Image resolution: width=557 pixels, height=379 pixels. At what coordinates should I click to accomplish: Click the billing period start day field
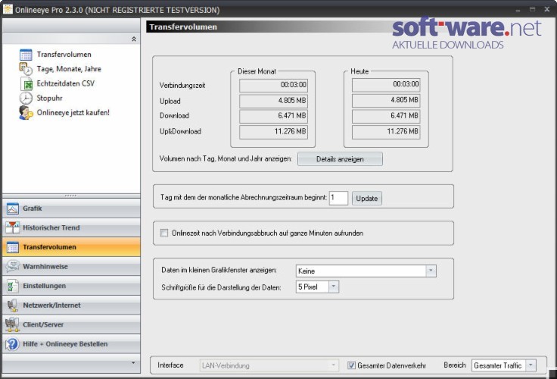pos(338,198)
